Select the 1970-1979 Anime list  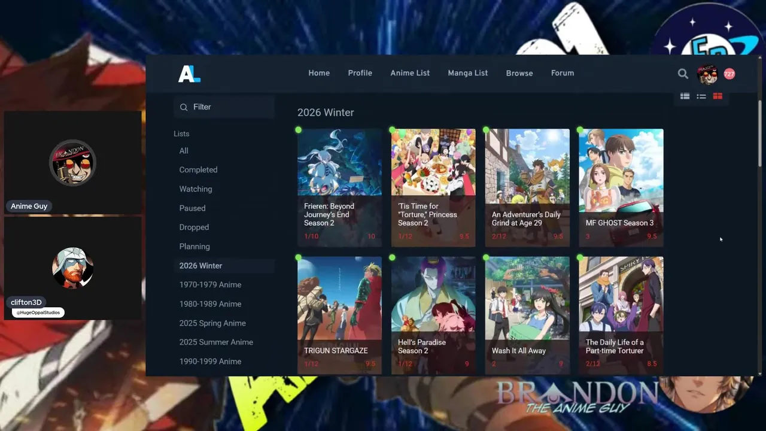coord(210,285)
